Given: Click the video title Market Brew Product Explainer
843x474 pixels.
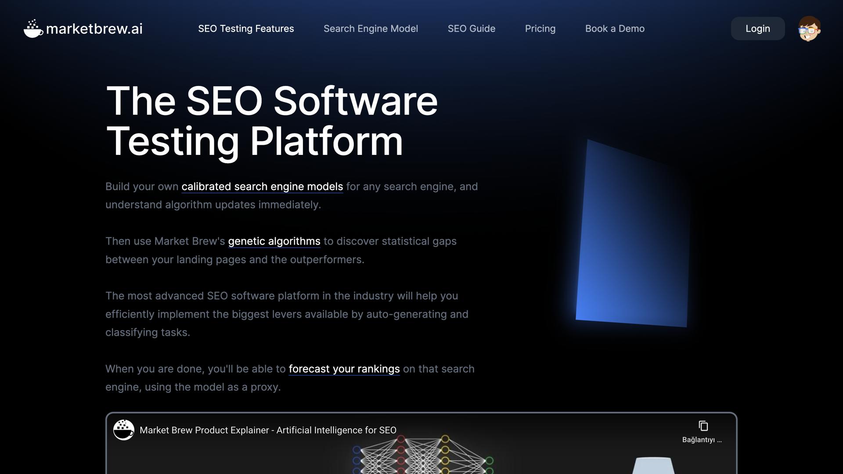Looking at the screenshot, I should (268, 431).
